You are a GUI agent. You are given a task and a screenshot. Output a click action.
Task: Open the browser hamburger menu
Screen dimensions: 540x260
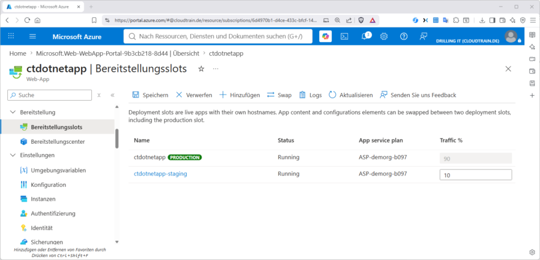(533, 20)
